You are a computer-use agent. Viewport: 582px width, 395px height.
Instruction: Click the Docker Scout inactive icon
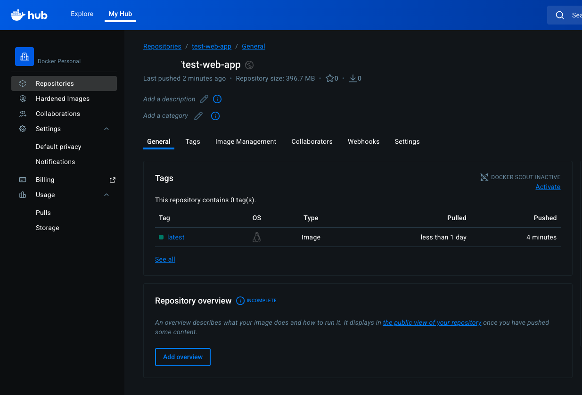click(484, 177)
